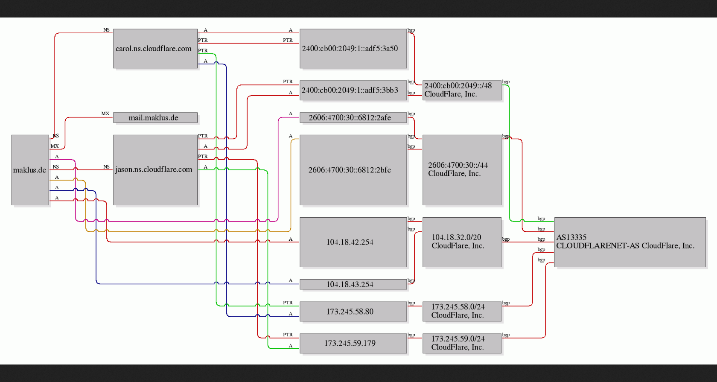717x382 pixels.
Task: Click the 104.18.32.0/20 CloudFlare prefix node
Action: click(x=462, y=242)
